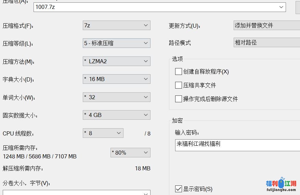Screen dimensions: 300x195
Task: Toggle the compress shared files checkbox
Action: (178, 85)
